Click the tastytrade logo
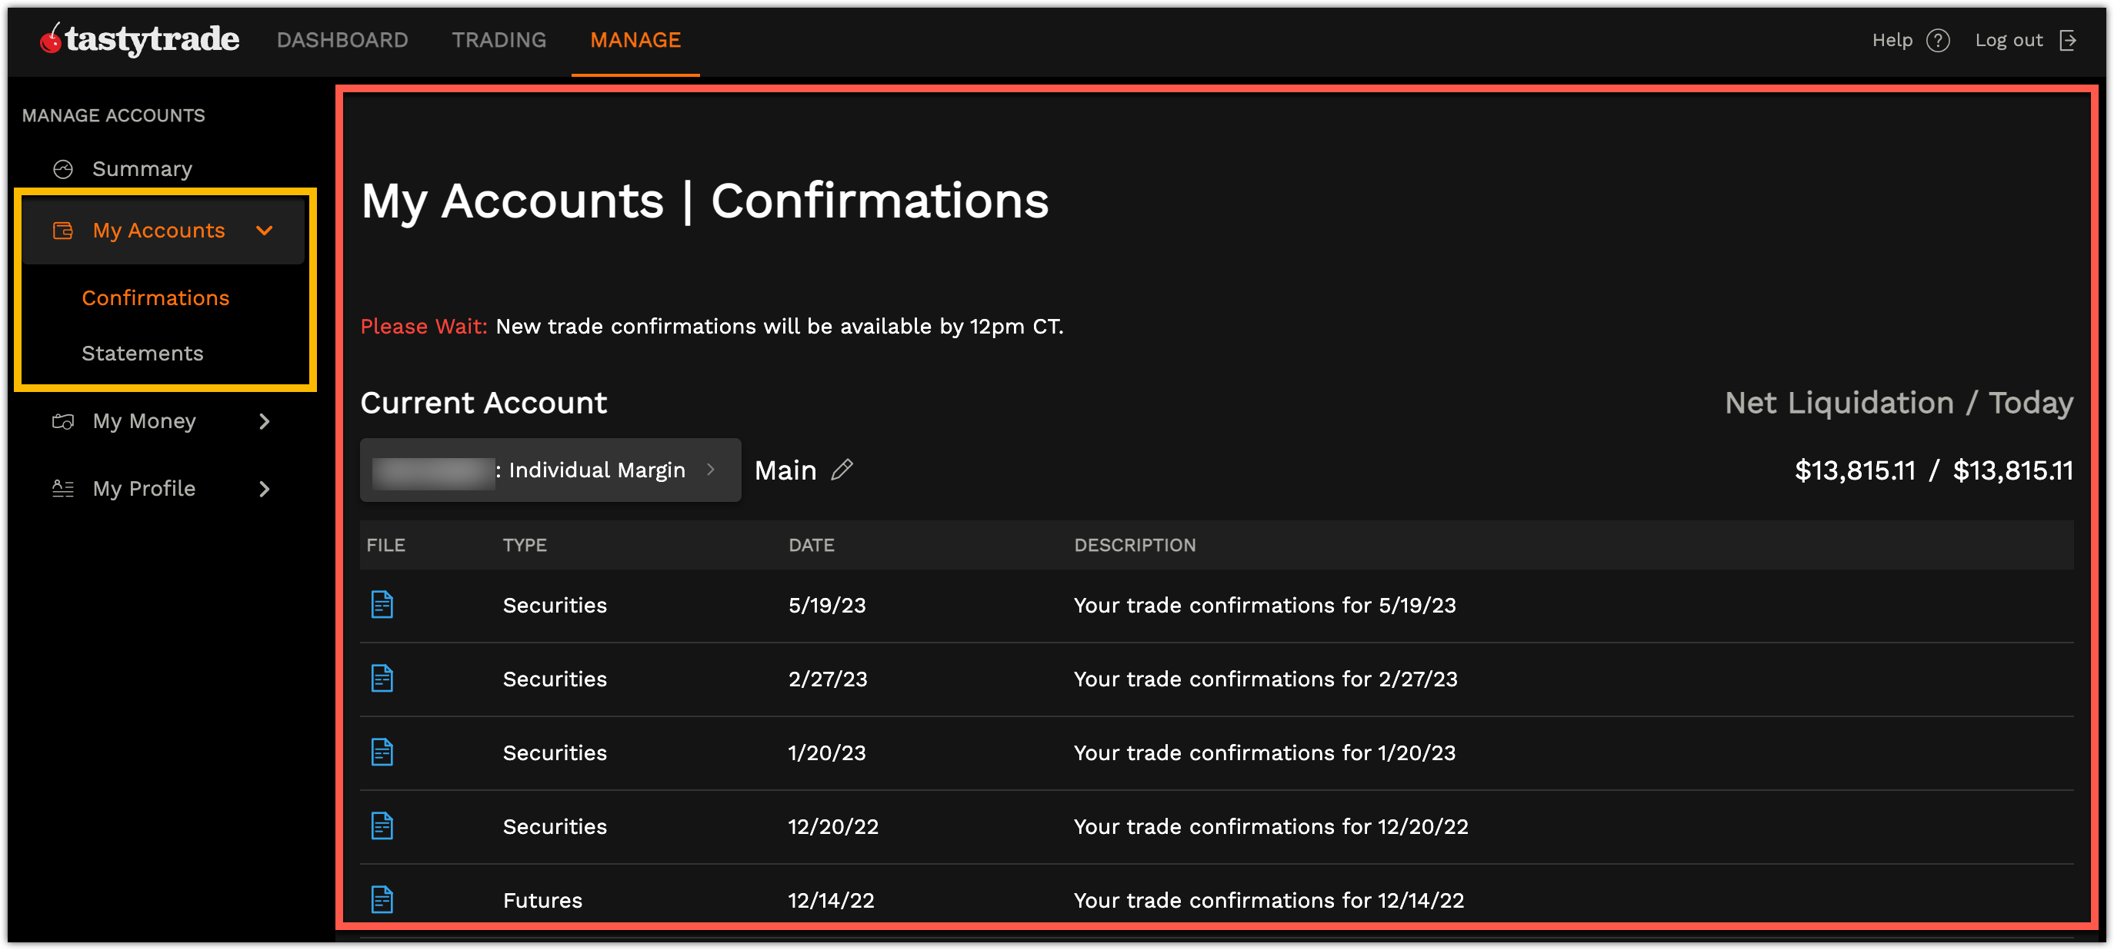 (x=139, y=39)
